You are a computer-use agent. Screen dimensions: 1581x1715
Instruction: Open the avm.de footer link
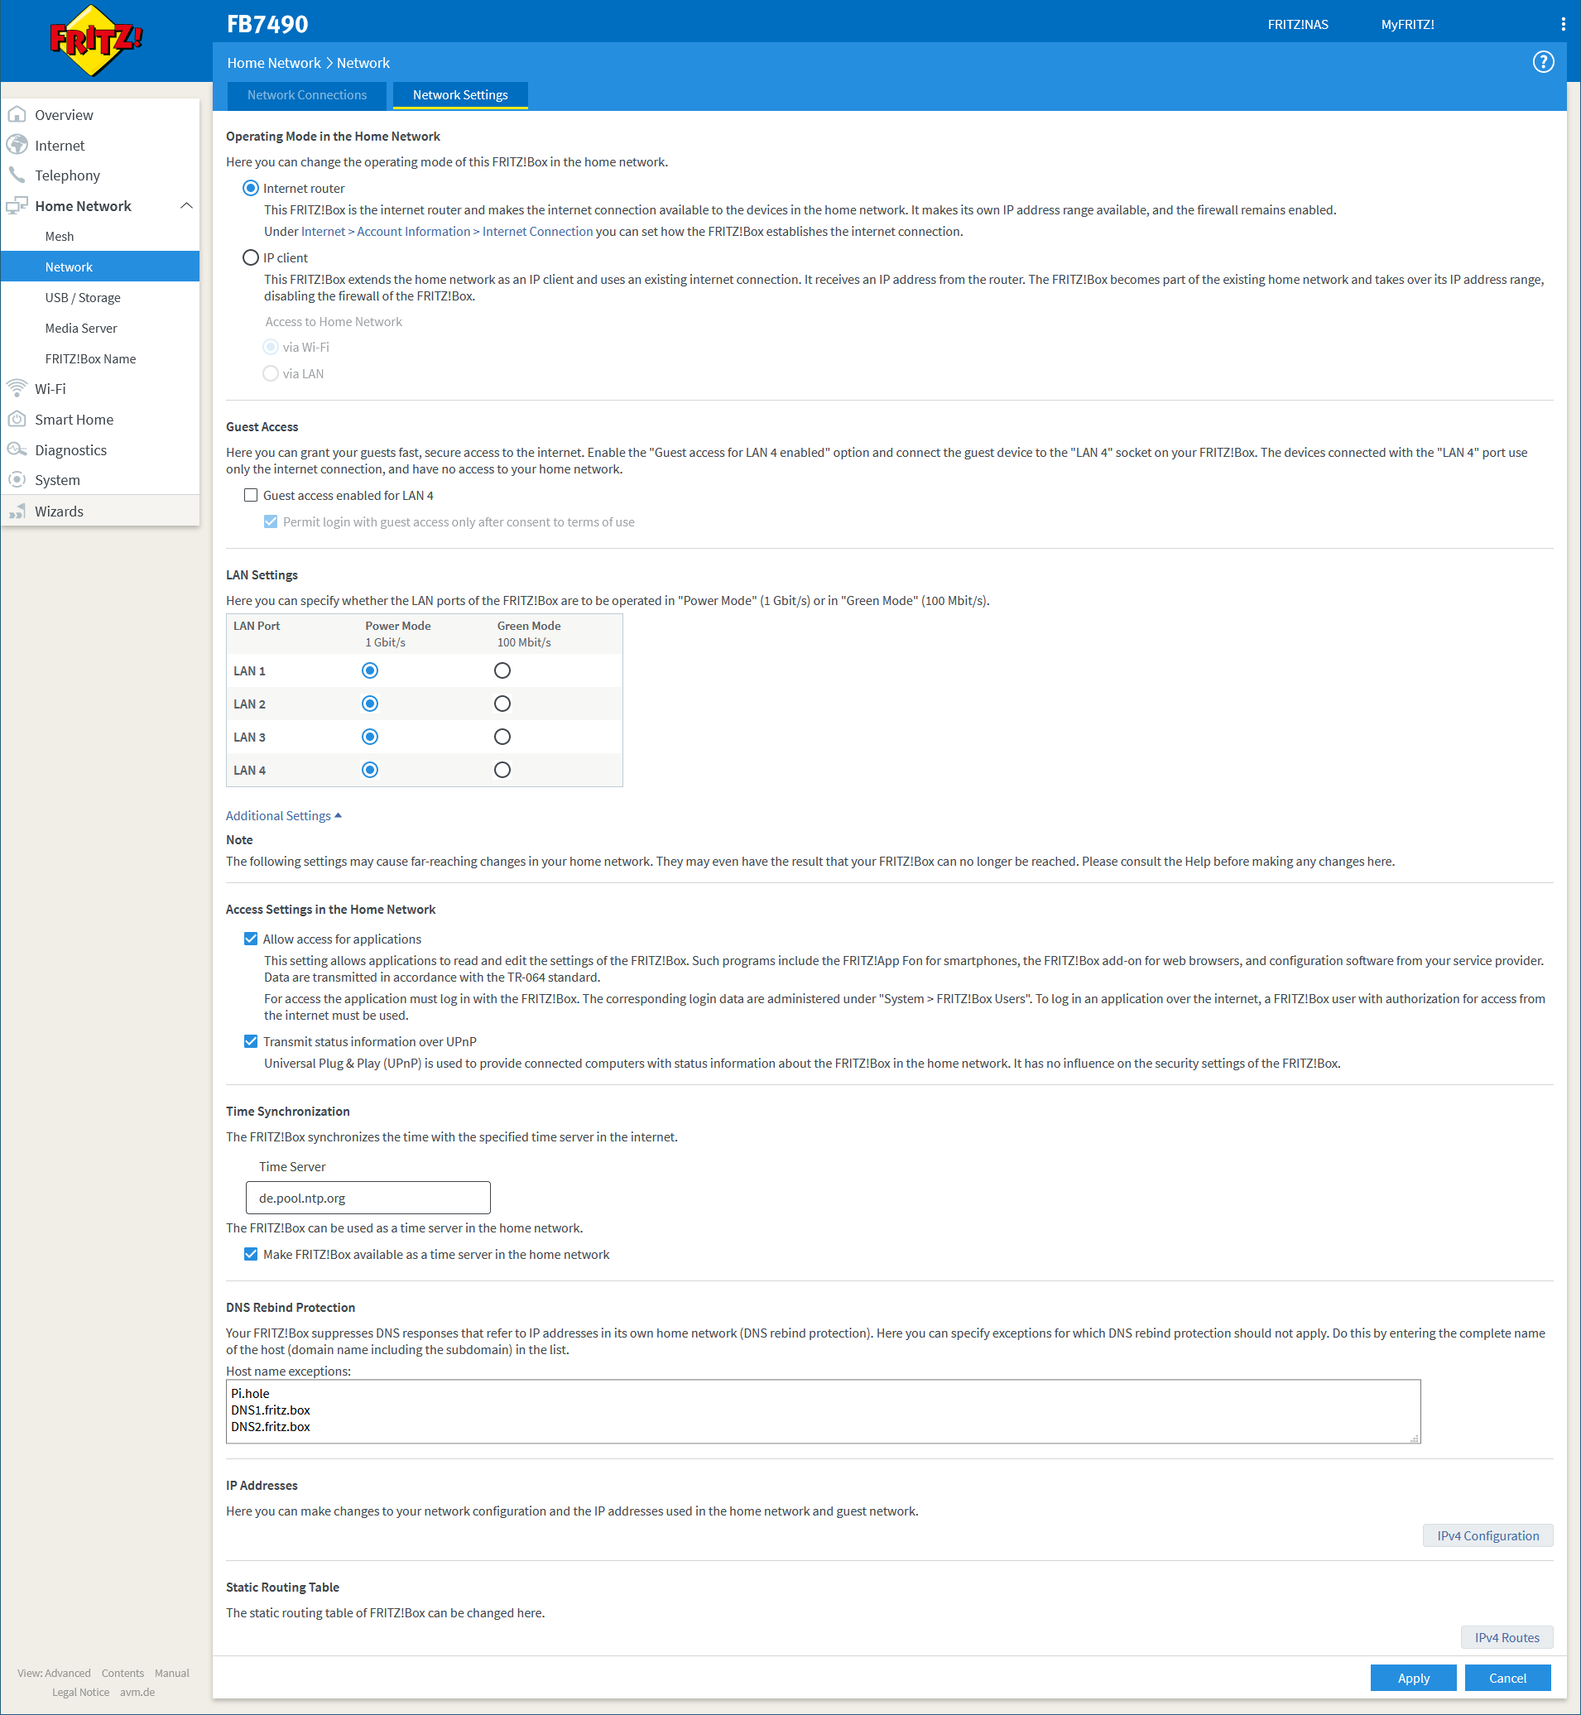137,1692
